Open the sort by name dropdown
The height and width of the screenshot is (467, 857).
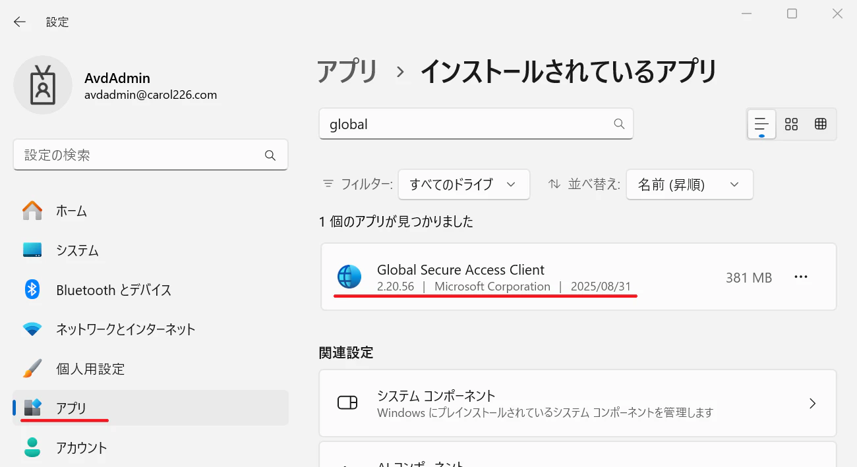689,184
